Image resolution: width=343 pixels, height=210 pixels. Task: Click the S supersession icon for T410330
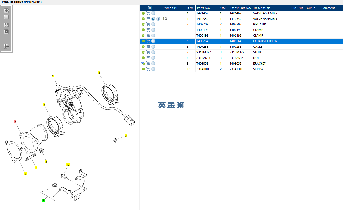(x=153, y=19)
